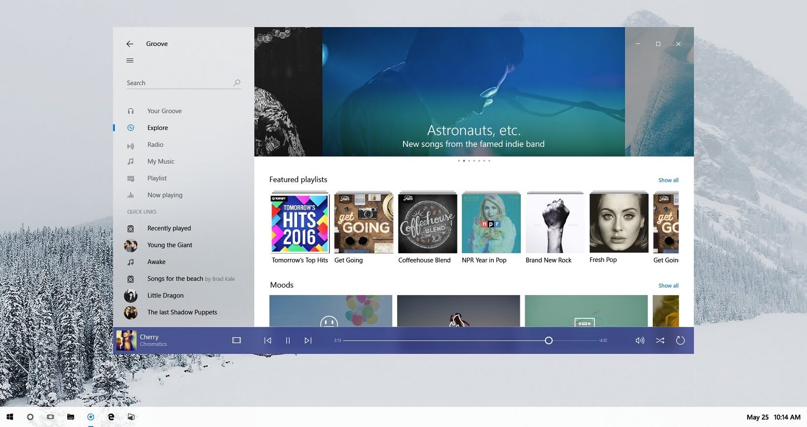Open the NPR Year in Pop cover
The width and height of the screenshot is (807, 427).
(491, 223)
